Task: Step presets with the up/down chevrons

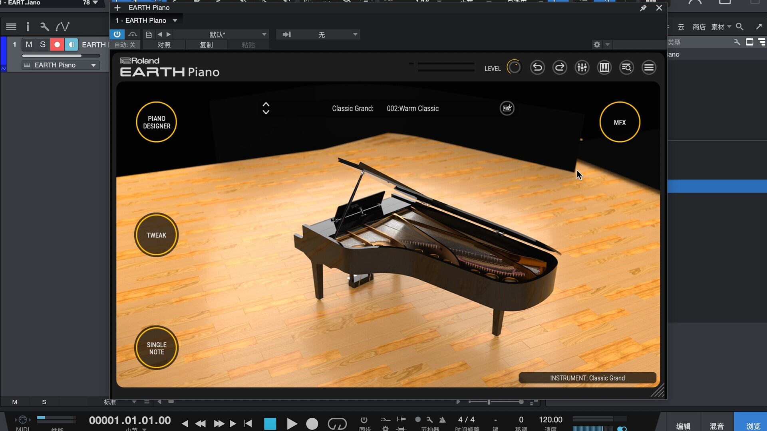Action: 266,108
